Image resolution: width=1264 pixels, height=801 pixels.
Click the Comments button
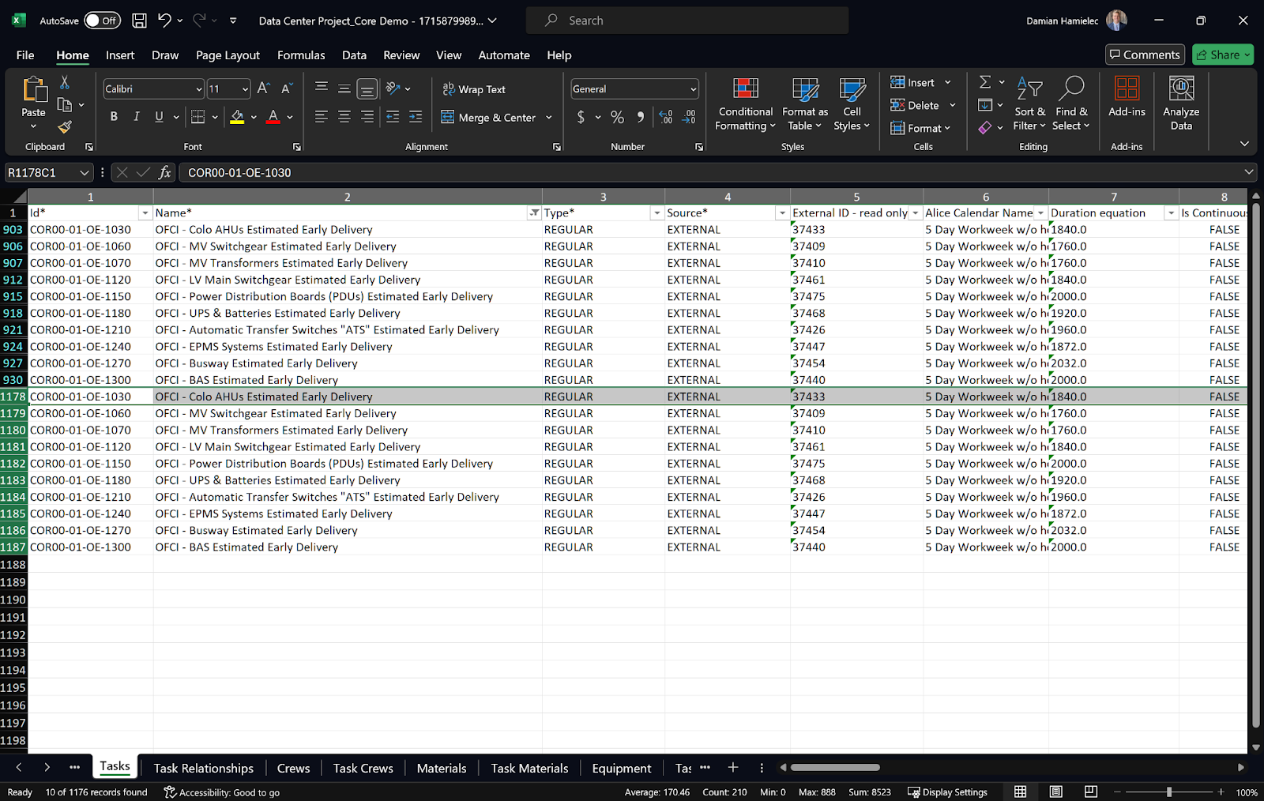click(1145, 55)
